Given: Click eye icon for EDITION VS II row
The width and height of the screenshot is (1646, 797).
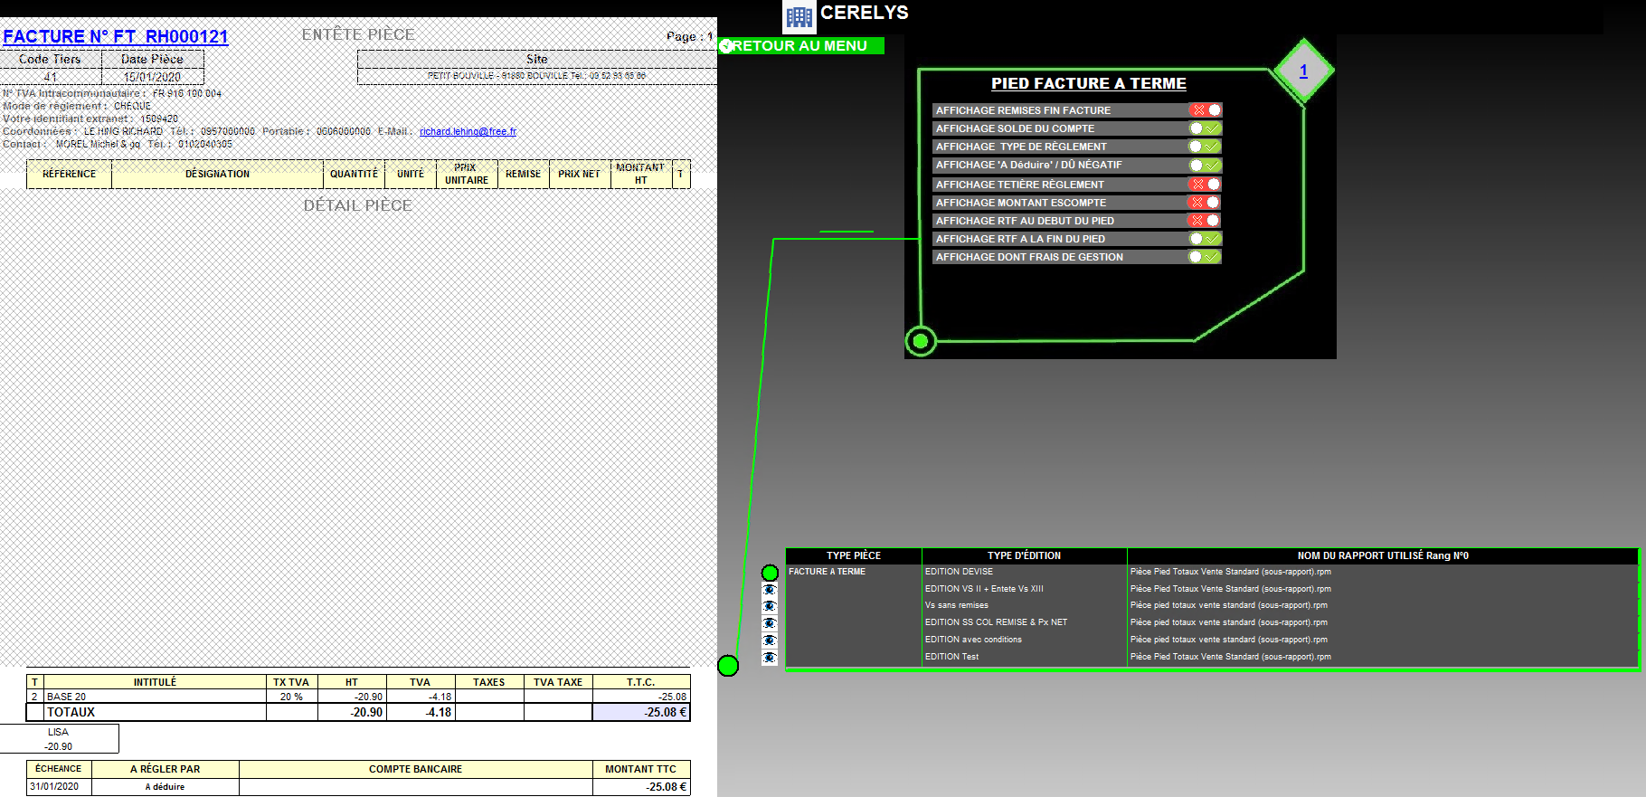Looking at the screenshot, I should click(x=770, y=590).
